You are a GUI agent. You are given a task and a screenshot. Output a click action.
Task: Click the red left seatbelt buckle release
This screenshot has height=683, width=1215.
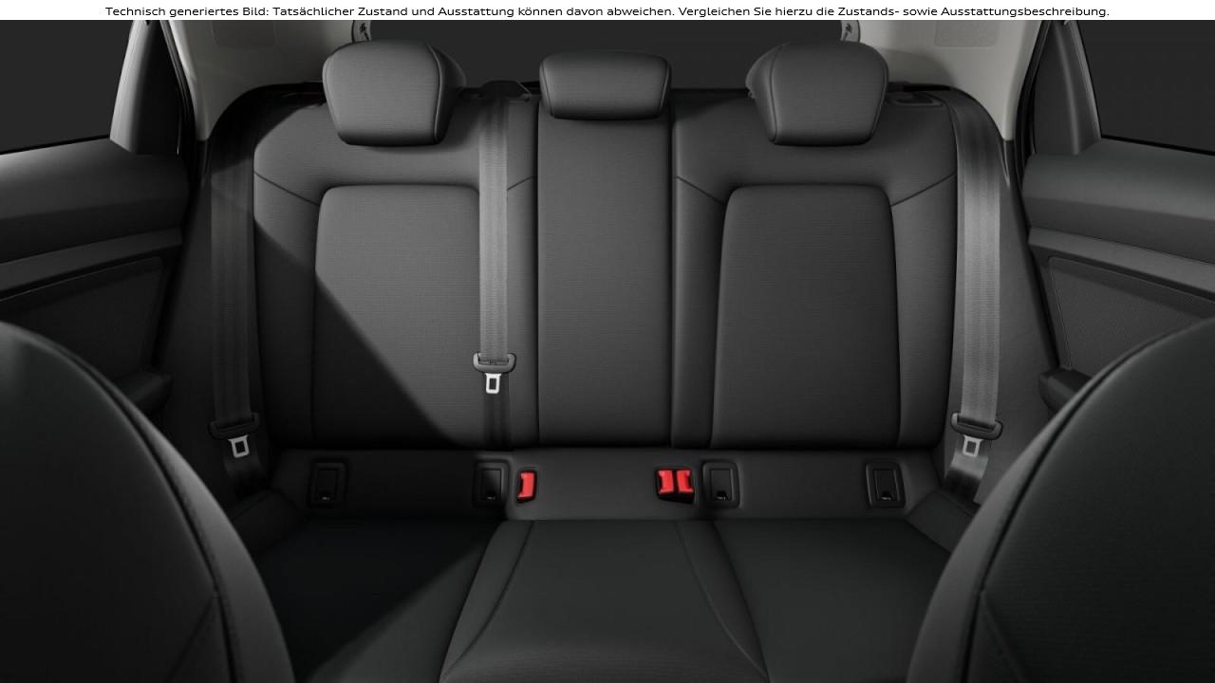coord(530,484)
